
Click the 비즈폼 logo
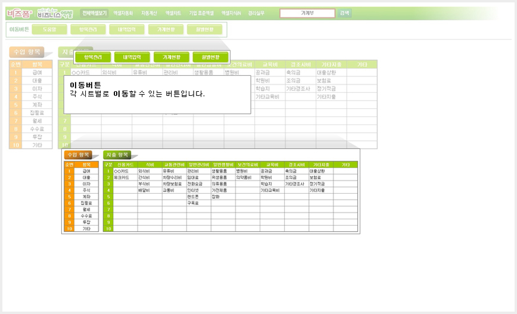pos(20,14)
